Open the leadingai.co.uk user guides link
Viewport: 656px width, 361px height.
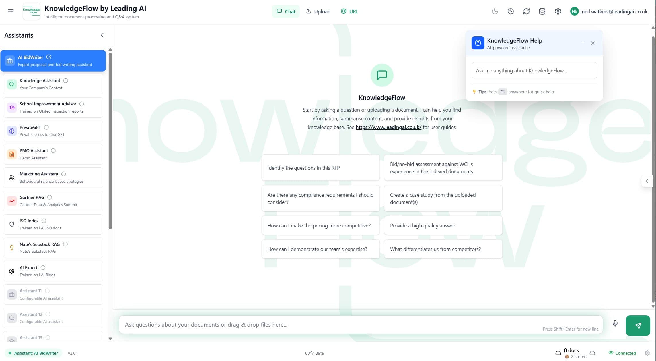coord(388,127)
